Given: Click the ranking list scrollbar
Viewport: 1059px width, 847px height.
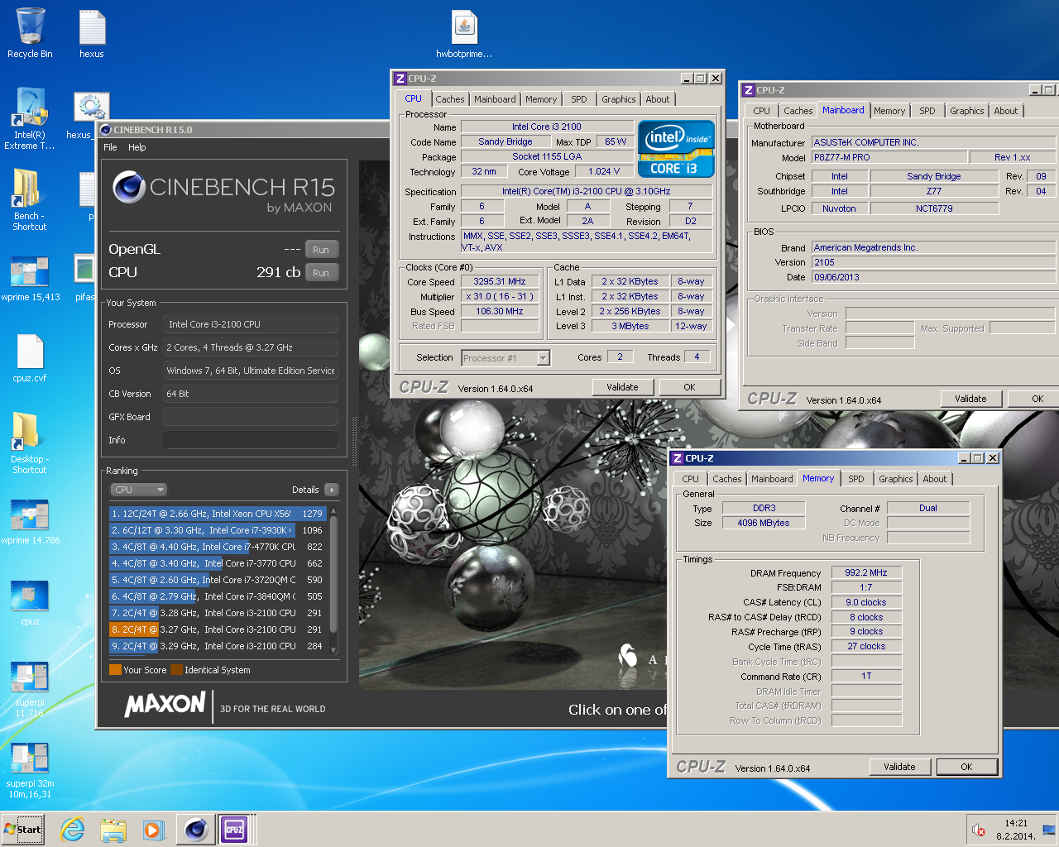Looking at the screenshot, I should pos(333,580).
